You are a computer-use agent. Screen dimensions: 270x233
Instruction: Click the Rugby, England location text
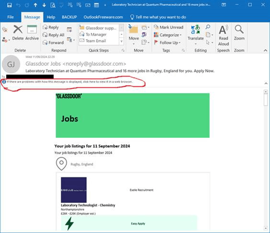(x=82, y=164)
